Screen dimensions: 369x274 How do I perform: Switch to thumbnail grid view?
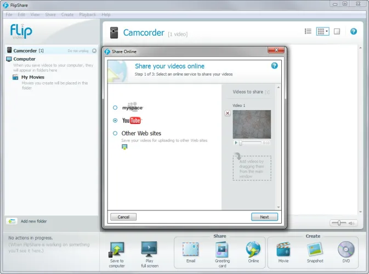coord(321,31)
